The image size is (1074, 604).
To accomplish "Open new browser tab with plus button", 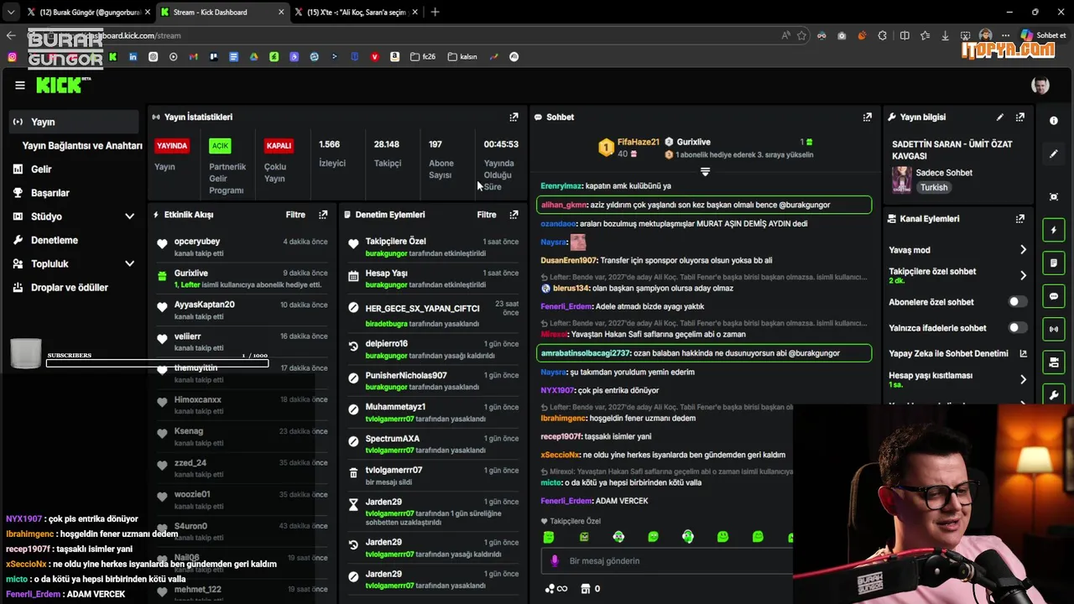I will click(435, 13).
